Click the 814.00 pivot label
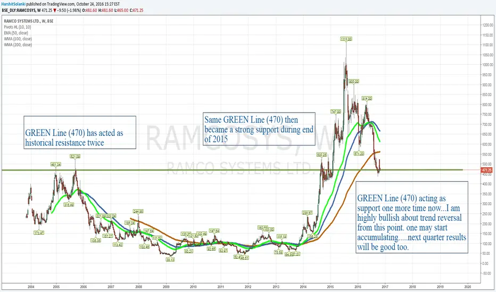Screen dimensions: 496x292 coord(367,99)
